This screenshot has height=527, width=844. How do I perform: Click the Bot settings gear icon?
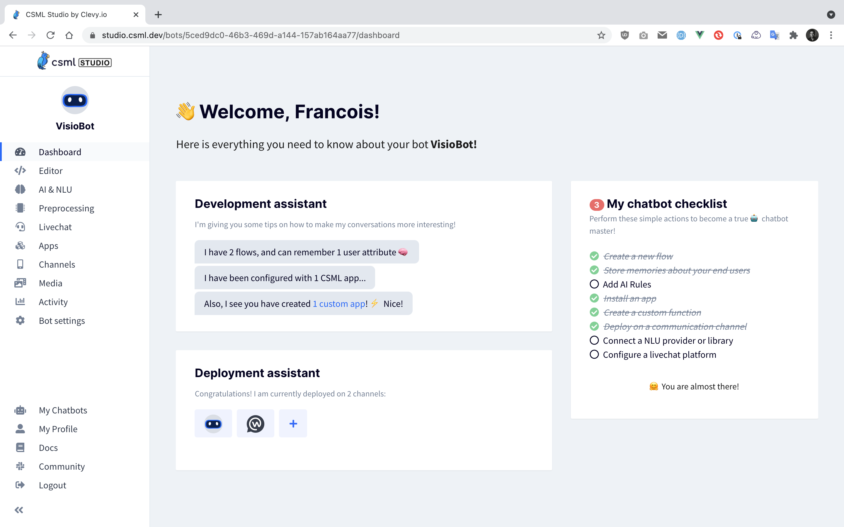20,321
